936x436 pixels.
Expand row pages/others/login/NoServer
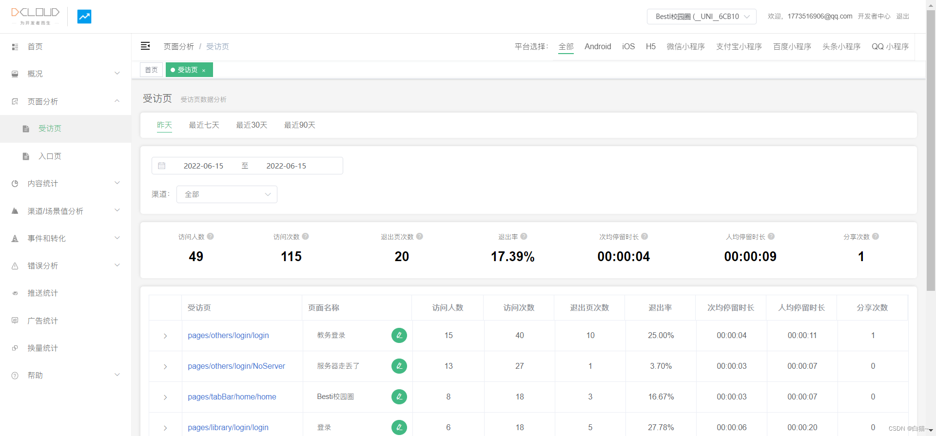click(165, 366)
